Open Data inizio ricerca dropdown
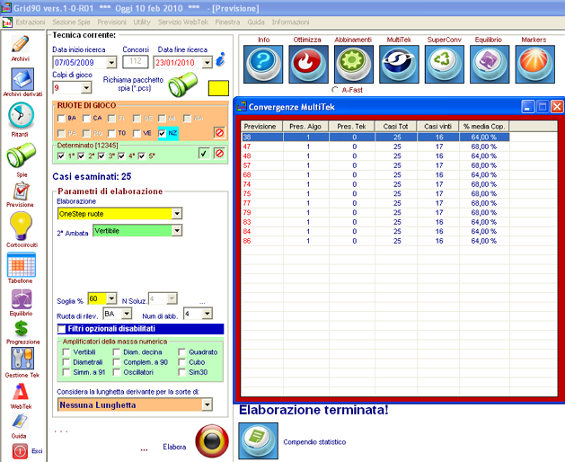Image resolution: width=565 pixels, height=462 pixels. (111, 63)
